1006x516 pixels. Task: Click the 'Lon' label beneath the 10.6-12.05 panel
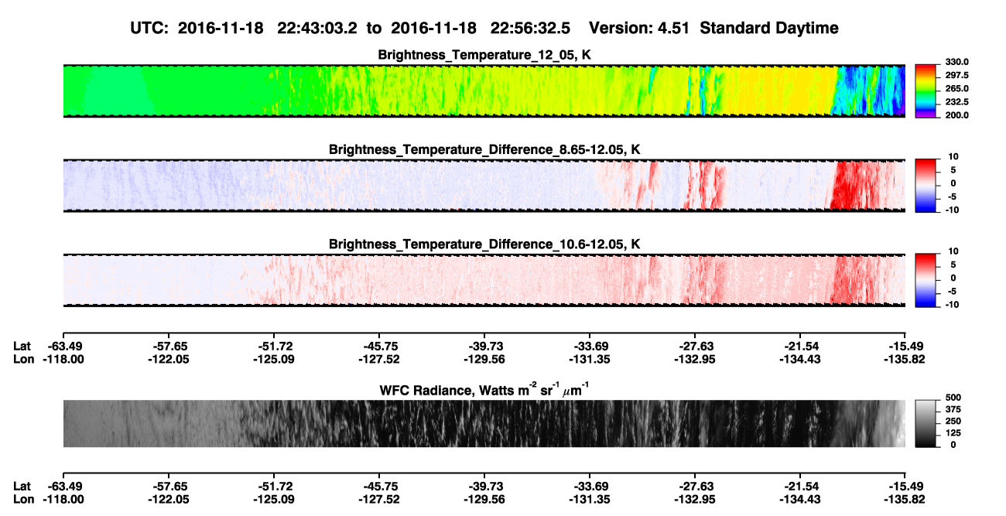[x=23, y=359]
